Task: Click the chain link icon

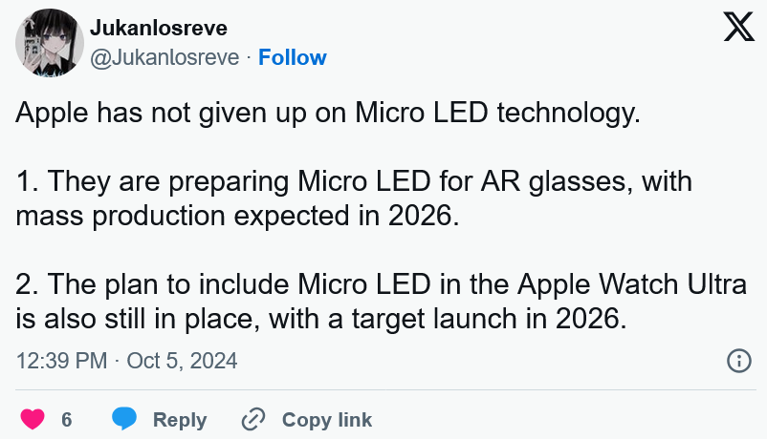Action: coord(253,419)
